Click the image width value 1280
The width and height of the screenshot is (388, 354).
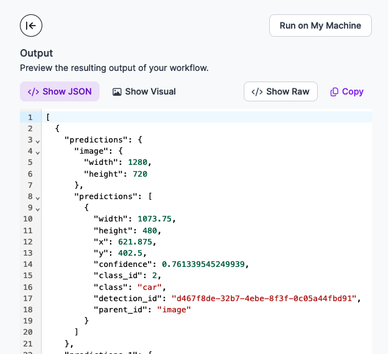click(x=137, y=162)
